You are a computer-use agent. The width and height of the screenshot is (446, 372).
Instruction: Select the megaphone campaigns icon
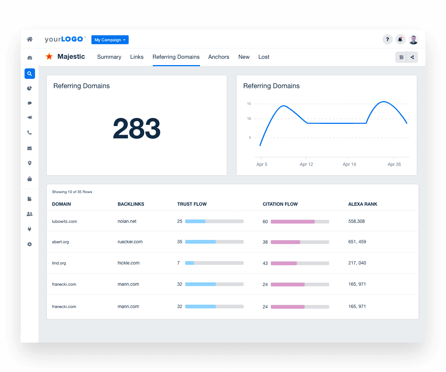(x=30, y=118)
